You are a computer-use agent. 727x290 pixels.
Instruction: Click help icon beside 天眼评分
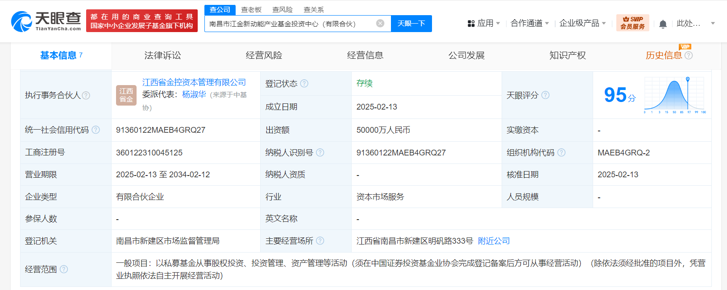pyautogui.click(x=545, y=95)
